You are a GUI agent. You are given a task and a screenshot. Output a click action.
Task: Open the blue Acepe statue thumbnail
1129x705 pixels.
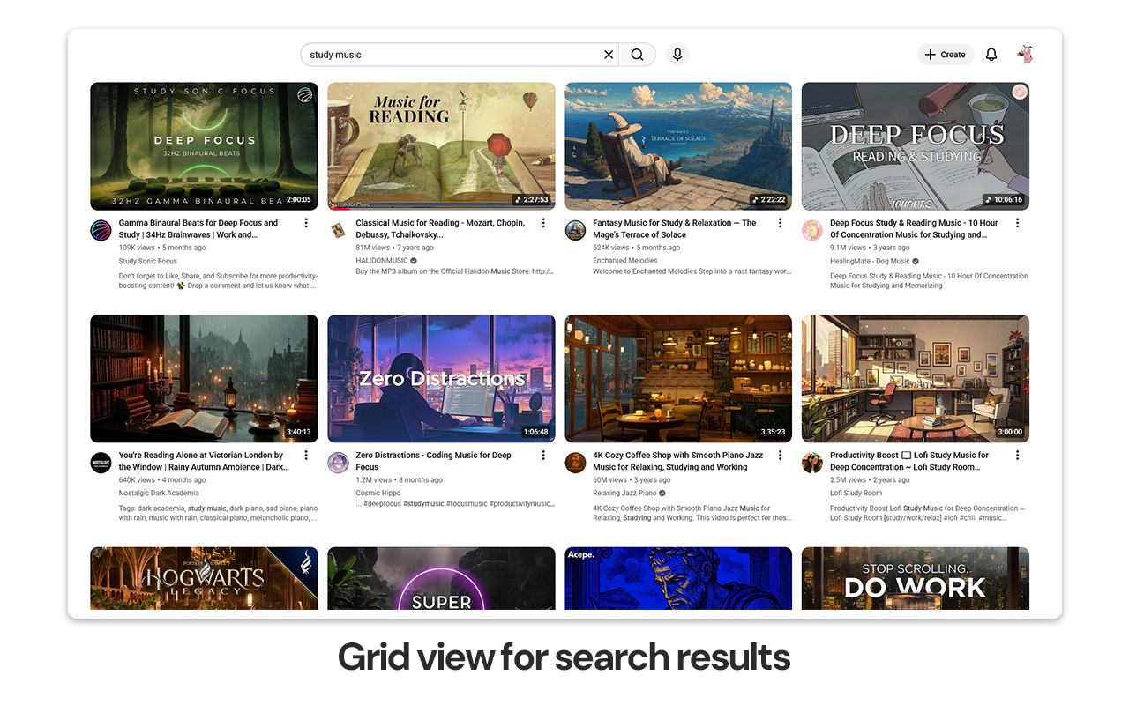(678, 578)
